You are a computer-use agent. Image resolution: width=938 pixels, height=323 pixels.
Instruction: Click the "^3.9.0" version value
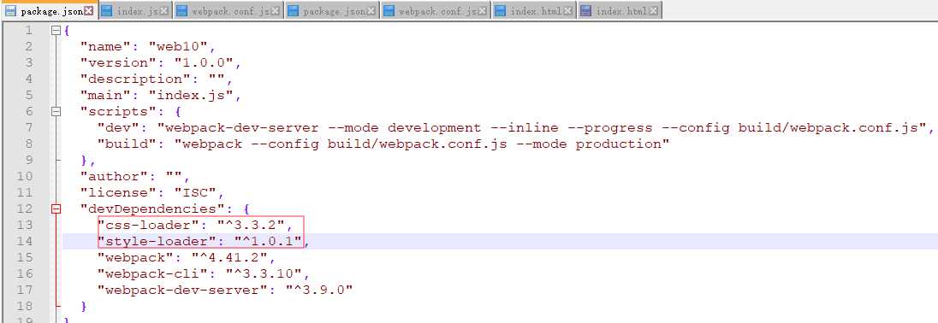(x=318, y=290)
